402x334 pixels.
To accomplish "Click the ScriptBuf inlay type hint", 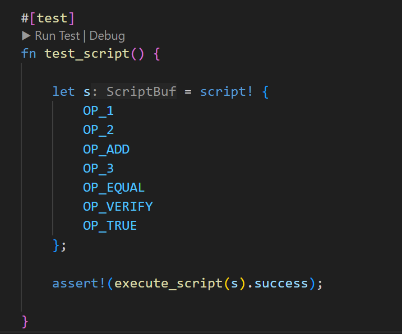I will click(x=141, y=91).
